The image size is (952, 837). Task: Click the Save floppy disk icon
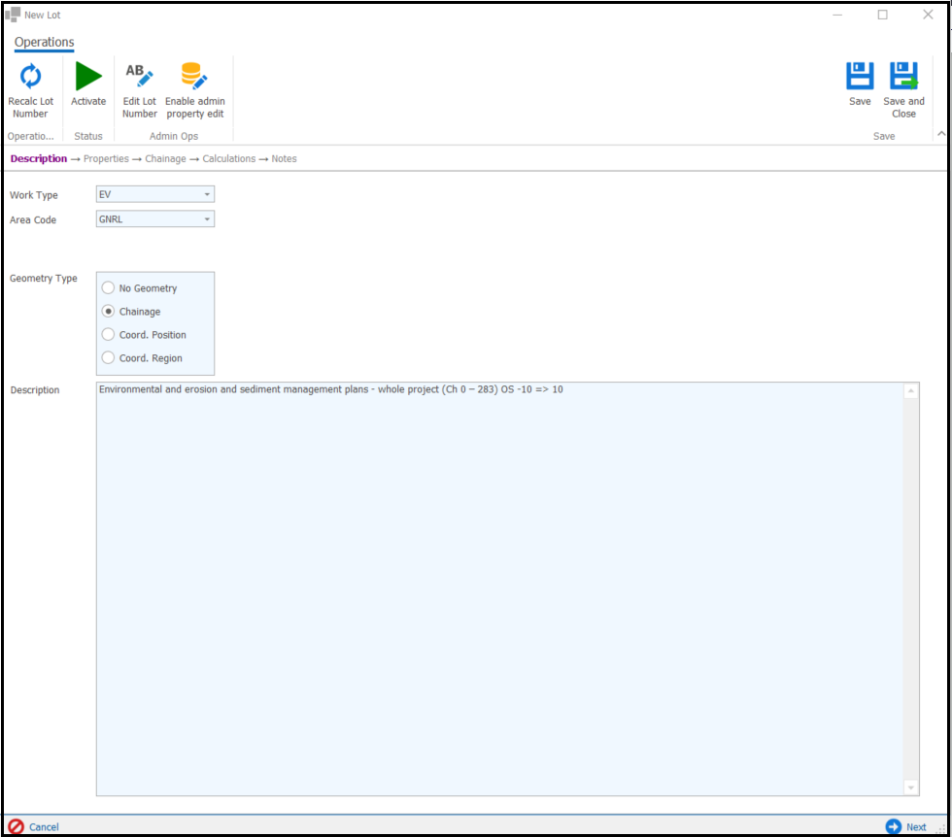[860, 77]
